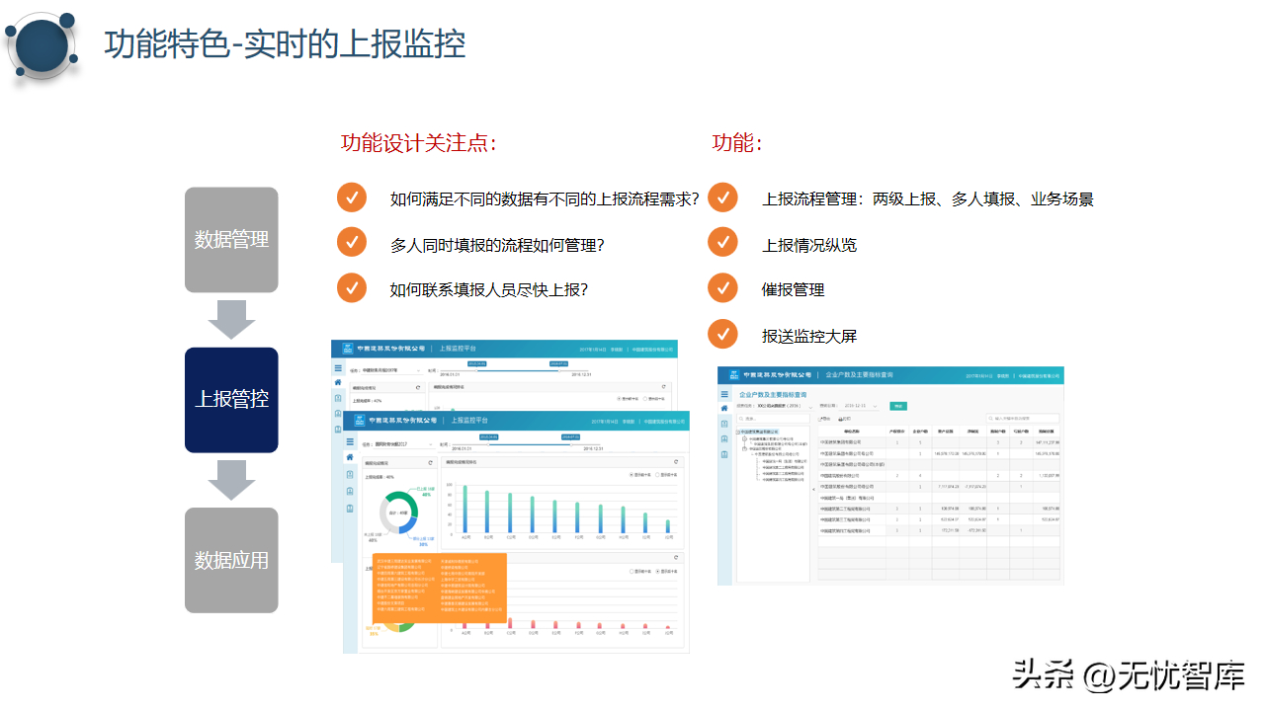The image size is (1265, 711).
Task: Click home icon in back 上报监控平台 window
Action: coord(338,382)
